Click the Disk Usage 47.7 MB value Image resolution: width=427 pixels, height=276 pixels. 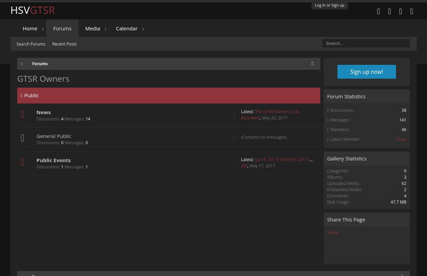point(398,202)
